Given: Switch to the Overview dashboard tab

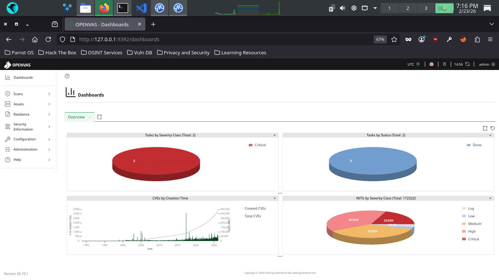Looking at the screenshot, I should coord(76,117).
